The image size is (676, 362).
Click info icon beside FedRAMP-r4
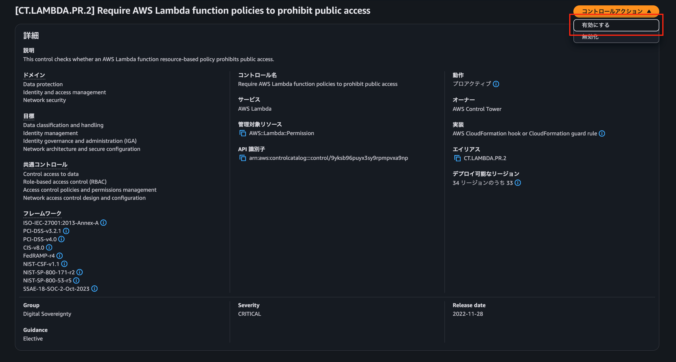[x=60, y=256]
